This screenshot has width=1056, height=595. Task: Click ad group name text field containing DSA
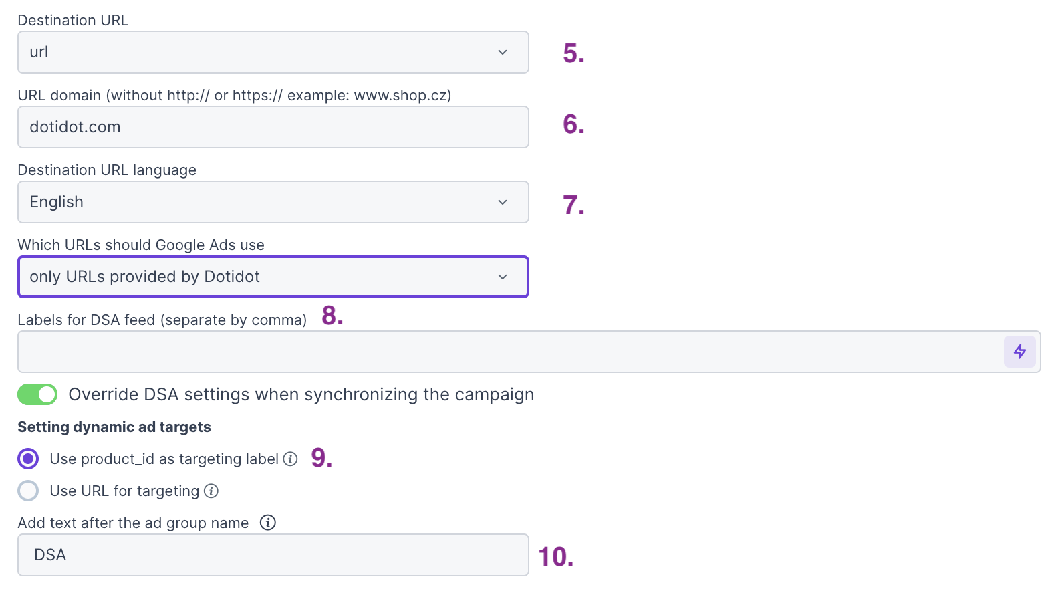pos(273,555)
